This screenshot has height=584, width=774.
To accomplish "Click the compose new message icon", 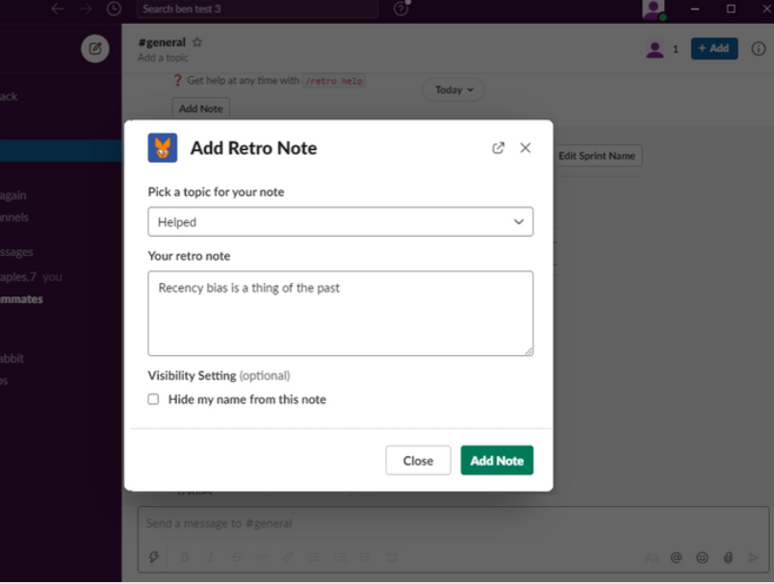I will pyautogui.click(x=94, y=48).
